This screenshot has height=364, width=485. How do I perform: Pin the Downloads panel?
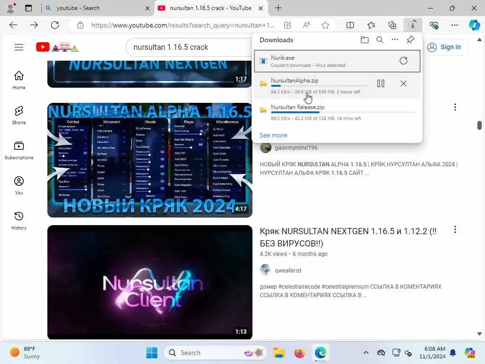pyautogui.click(x=411, y=40)
